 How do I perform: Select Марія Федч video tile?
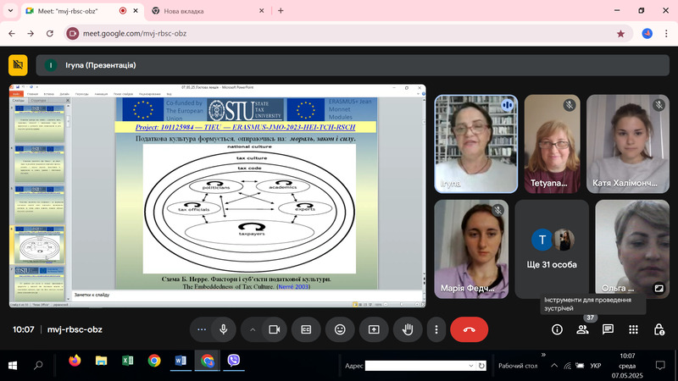(471, 249)
